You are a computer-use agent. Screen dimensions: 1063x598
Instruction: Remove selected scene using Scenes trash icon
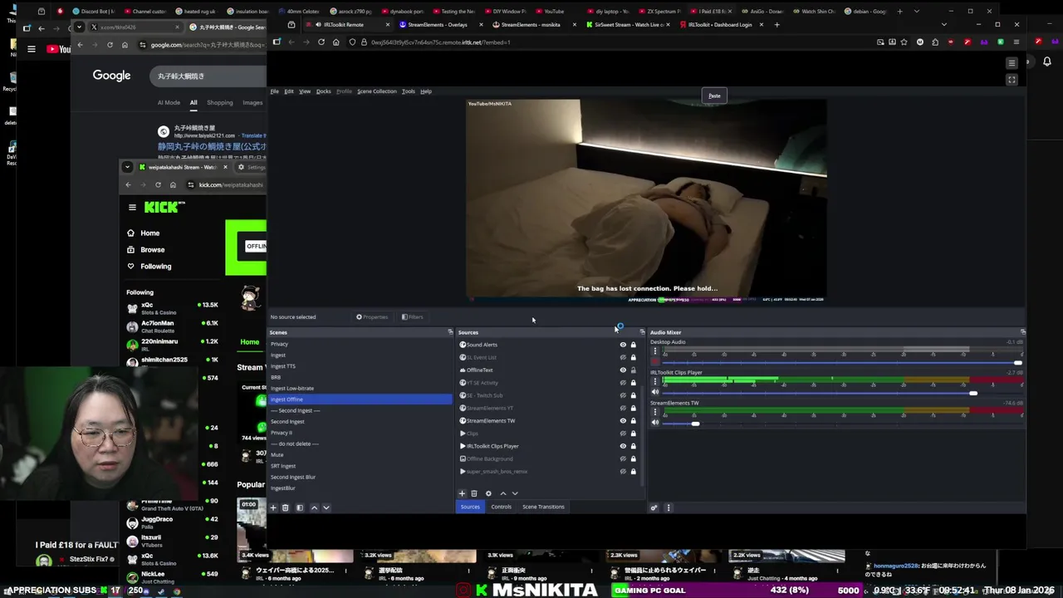(x=285, y=507)
